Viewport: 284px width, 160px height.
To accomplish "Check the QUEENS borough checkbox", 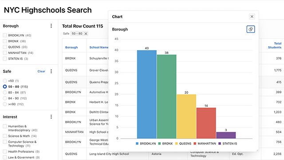I will 5,47.
